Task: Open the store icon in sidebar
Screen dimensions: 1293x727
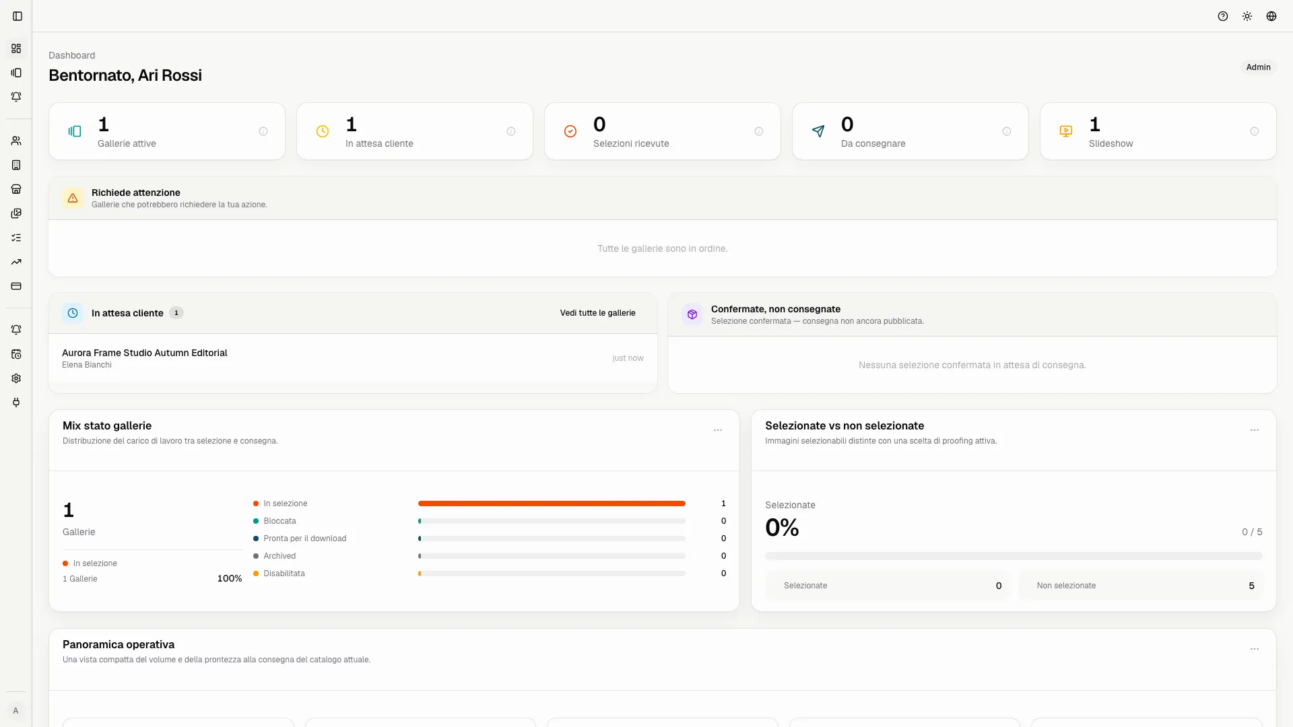Action: (x=16, y=189)
